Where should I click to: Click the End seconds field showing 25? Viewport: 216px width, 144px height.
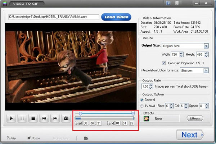[131, 123]
